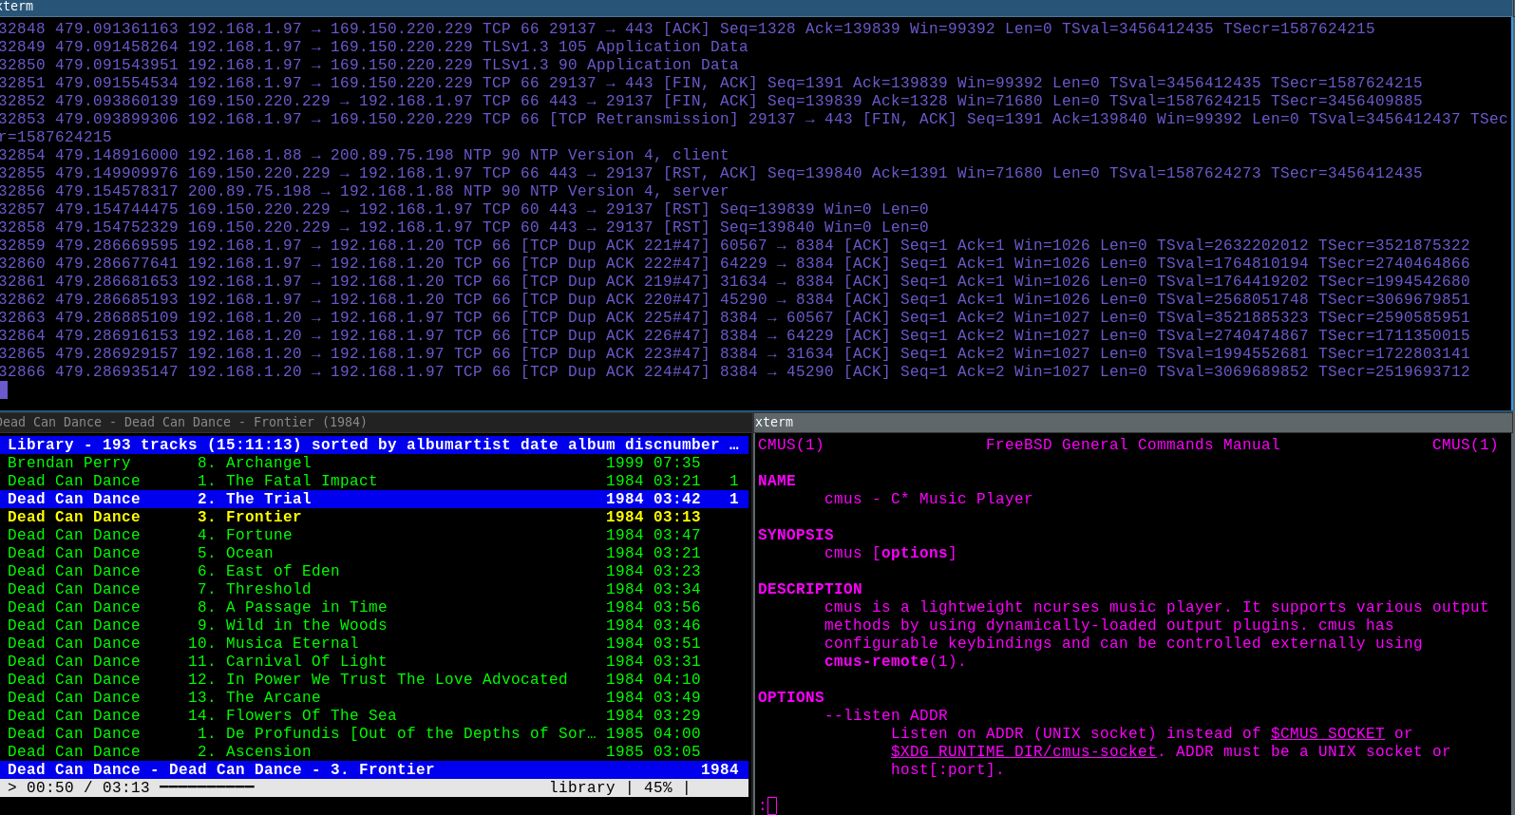
Task: Click packet 32850 TLSv1.3 line
Action: click(369, 65)
